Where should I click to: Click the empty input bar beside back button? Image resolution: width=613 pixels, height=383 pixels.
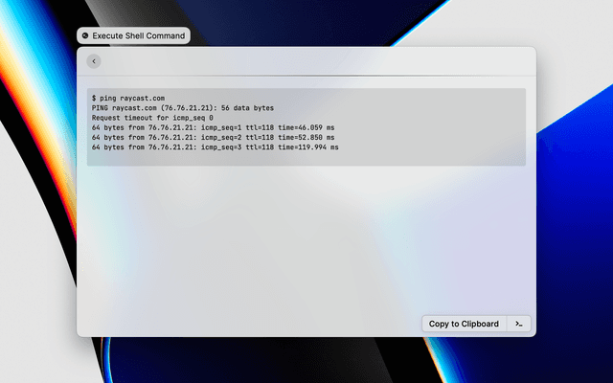click(306, 61)
